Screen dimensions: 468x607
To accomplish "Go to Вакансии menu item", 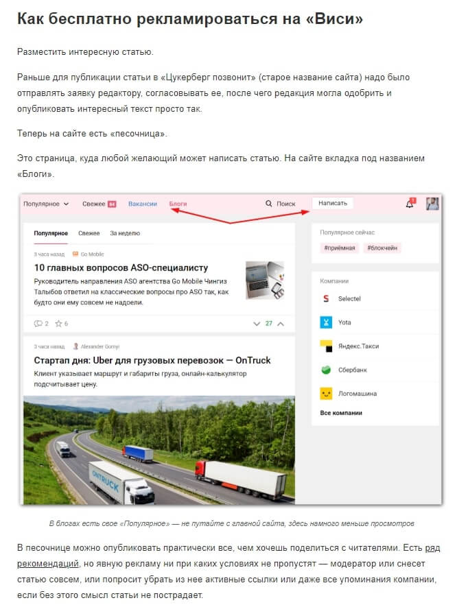I will pos(143,204).
